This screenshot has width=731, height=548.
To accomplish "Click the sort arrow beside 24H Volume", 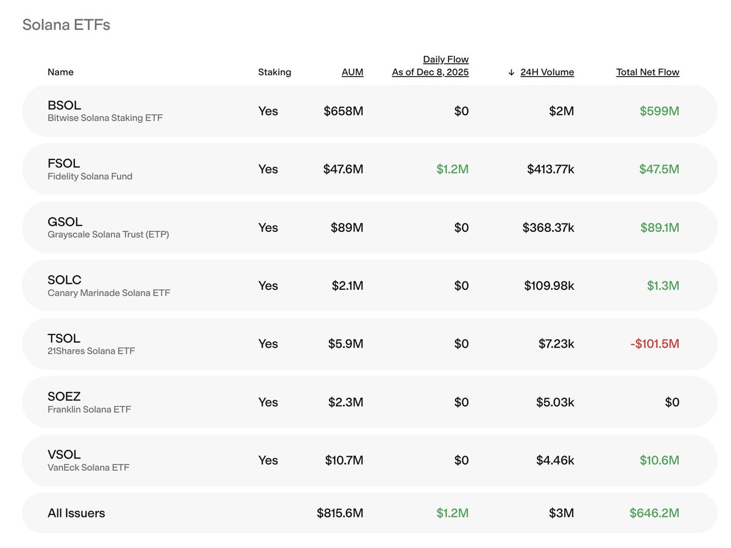I will 511,72.
